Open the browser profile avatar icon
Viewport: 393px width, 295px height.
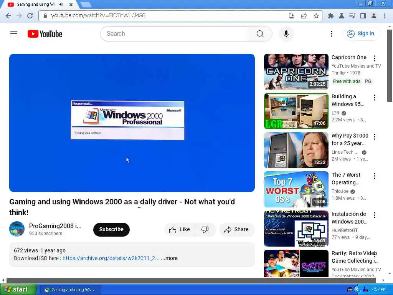[x=374, y=16]
